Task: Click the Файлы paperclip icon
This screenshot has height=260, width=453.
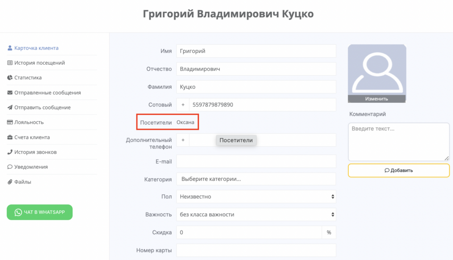Action: pyautogui.click(x=10, y=182)
